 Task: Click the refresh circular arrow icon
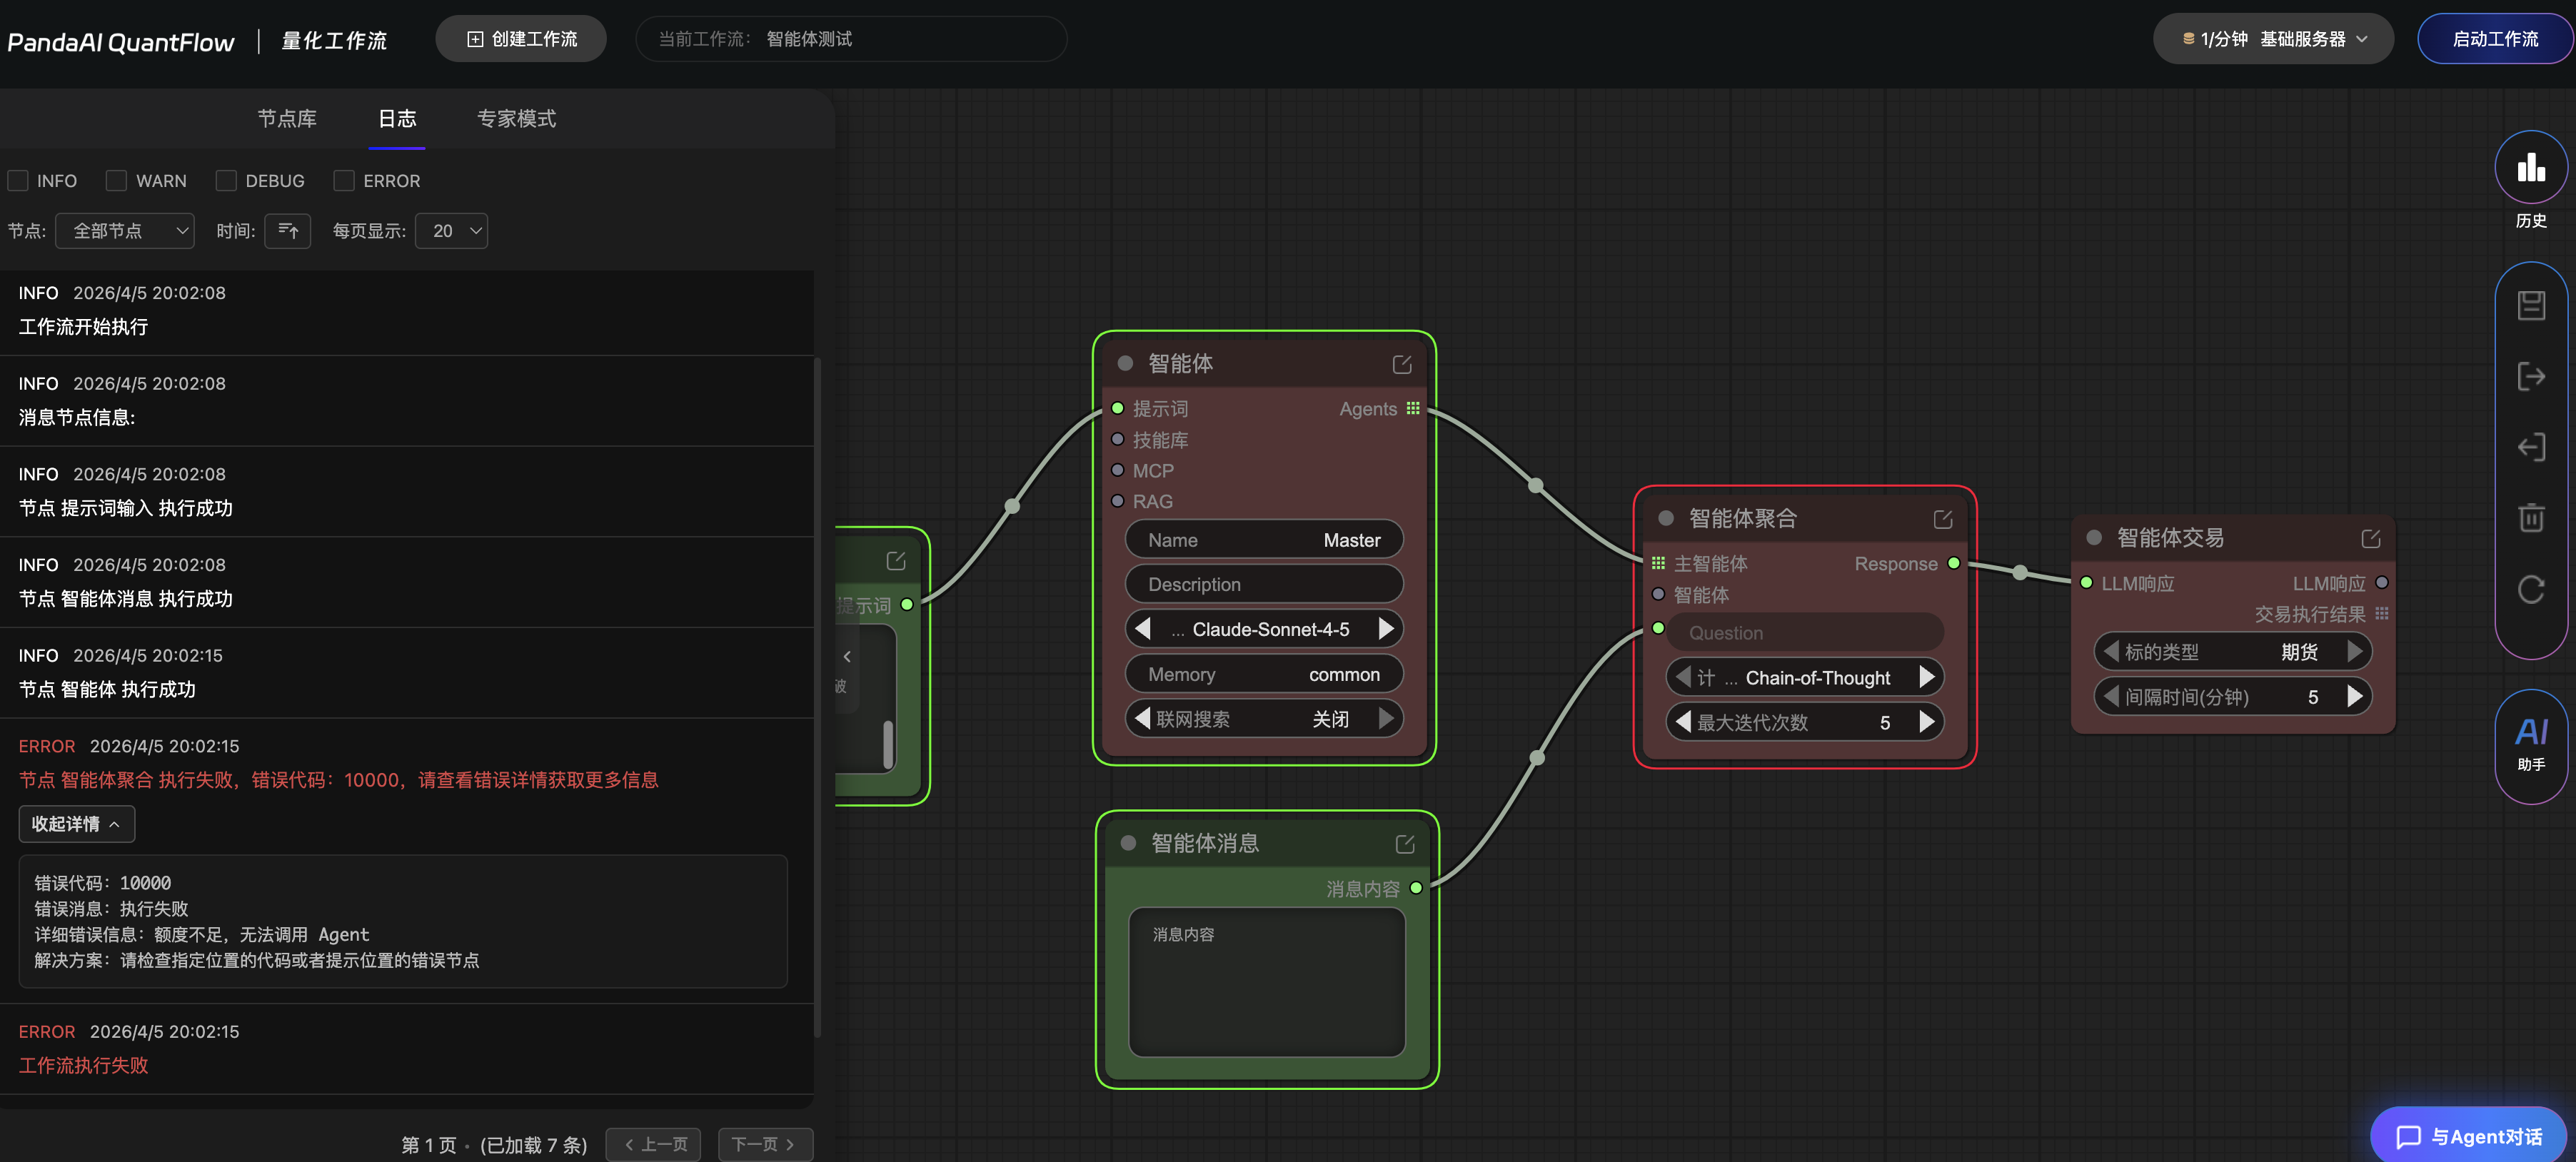2530,589
